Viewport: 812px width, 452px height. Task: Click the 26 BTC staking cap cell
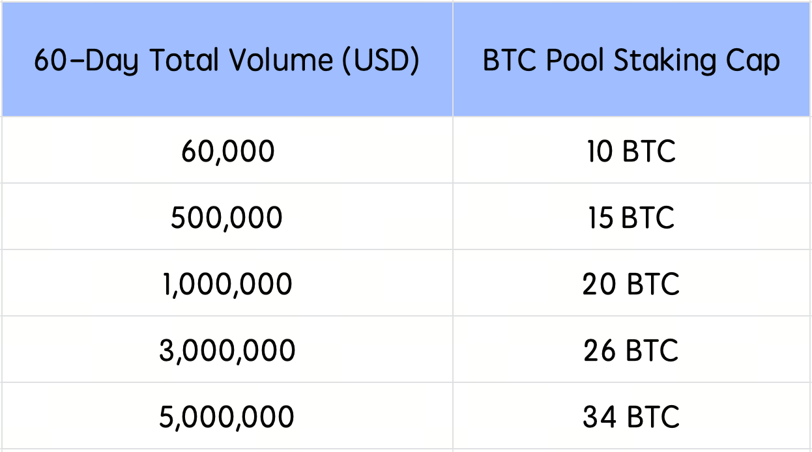[x=631, y=350]
